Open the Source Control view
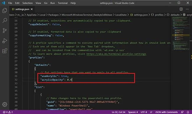The image size is (192, 114). pos(4,30)
